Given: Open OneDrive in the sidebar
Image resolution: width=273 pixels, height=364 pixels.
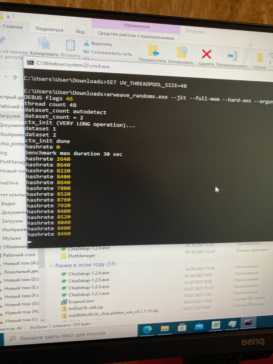Looking at the screenshot, I should point(9,183).
